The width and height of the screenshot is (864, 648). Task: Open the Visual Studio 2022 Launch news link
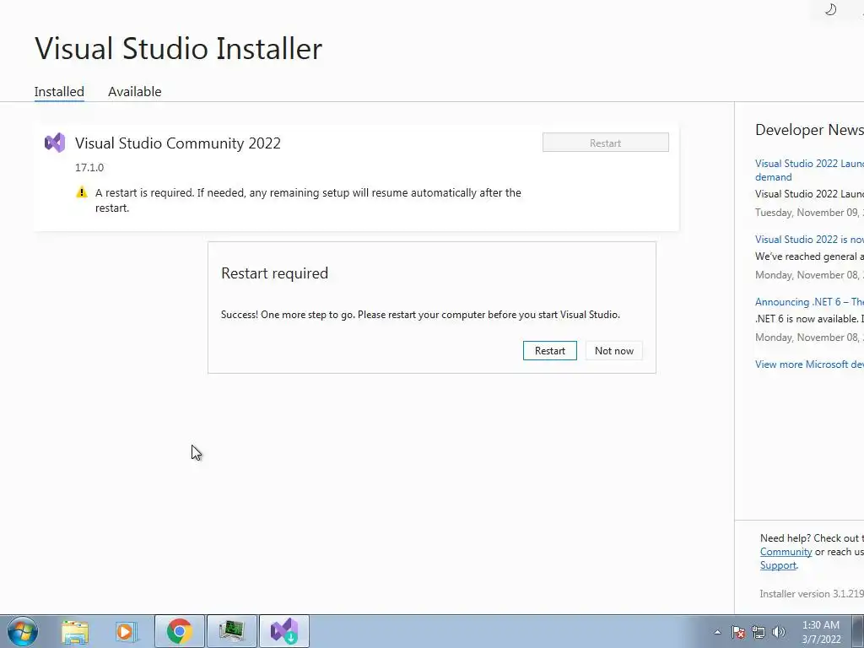809,170
